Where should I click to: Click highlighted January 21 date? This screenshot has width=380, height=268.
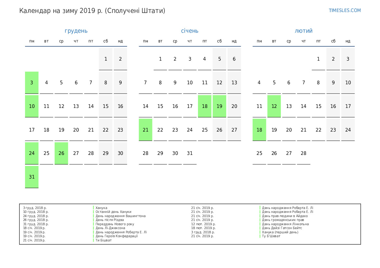146,130
